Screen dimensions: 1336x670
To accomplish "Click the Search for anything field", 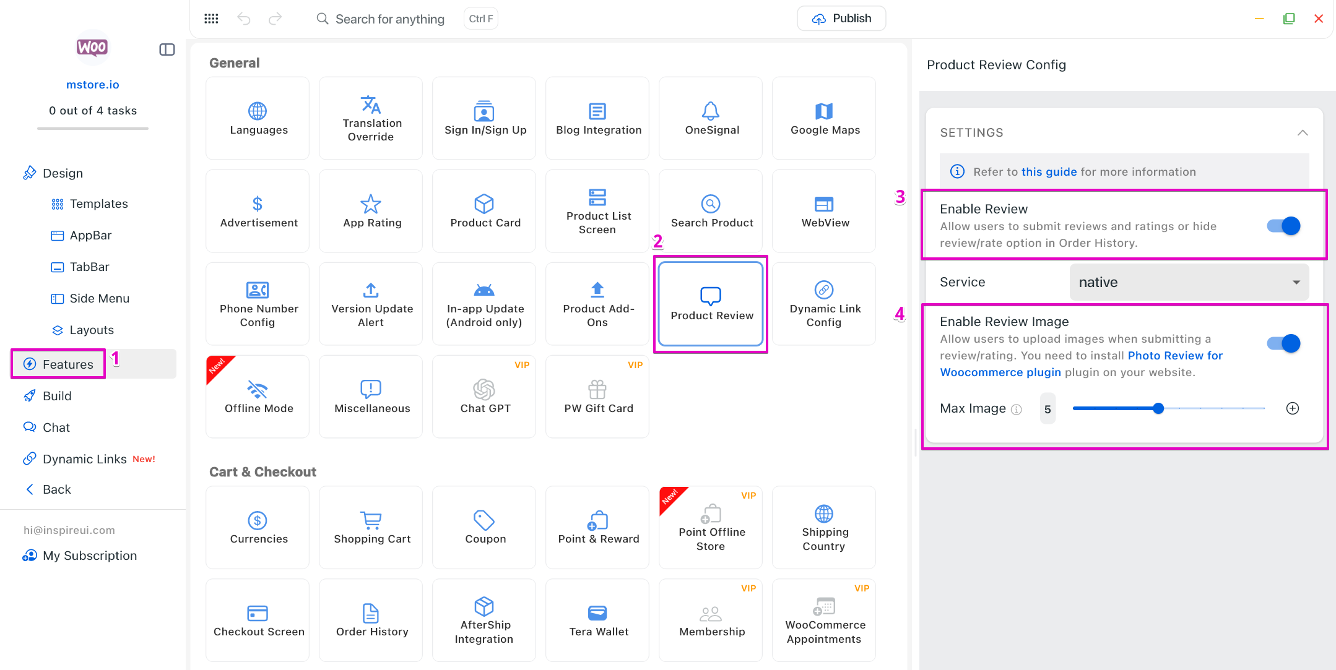I will (x=389, y=19).
